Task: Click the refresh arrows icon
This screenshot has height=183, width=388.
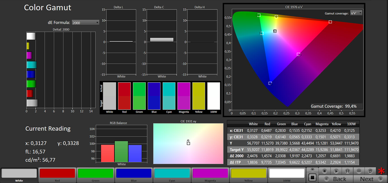Action: [x=370, y=171]
